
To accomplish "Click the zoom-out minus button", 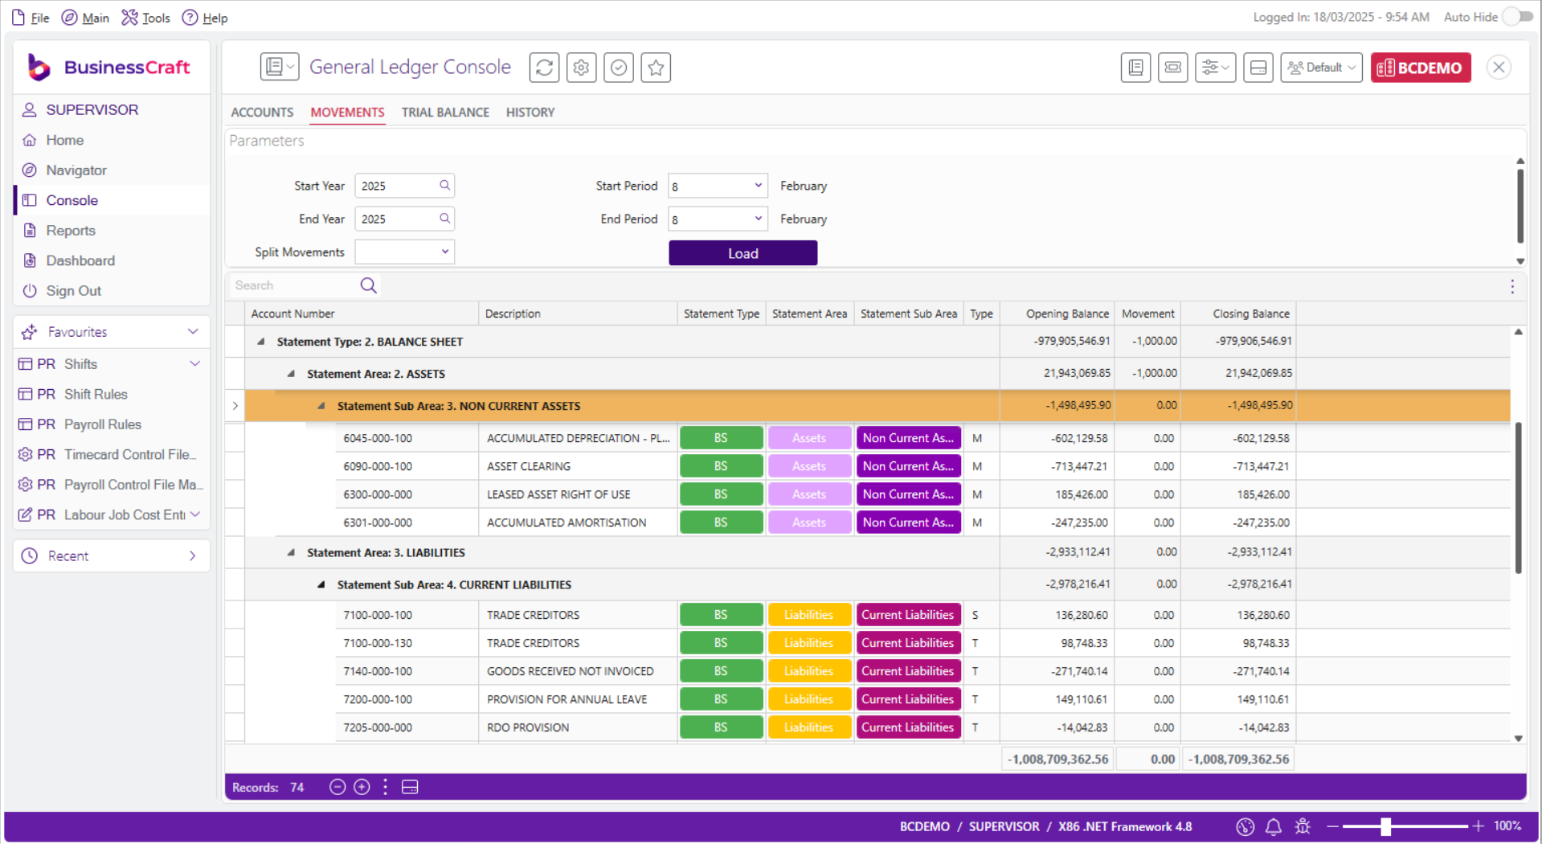I will (x=1333, y=826).
